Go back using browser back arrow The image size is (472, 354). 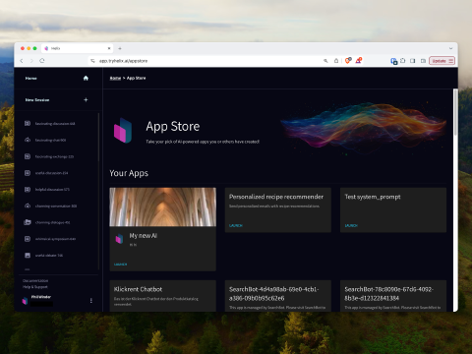click(x=22, y=61)
